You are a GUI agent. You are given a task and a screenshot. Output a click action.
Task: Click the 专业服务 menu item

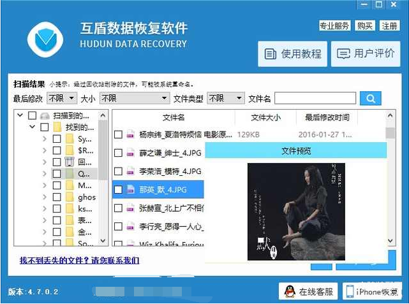click(x=334, y=25)
